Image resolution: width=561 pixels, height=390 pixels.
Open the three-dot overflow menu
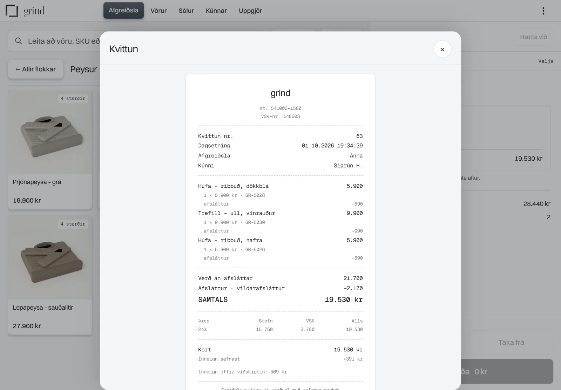(x=543, y=11)
